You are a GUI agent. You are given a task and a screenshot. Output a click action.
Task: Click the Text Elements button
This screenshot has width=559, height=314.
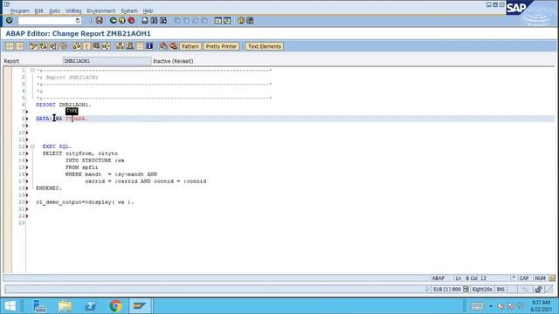pos(264,46)
